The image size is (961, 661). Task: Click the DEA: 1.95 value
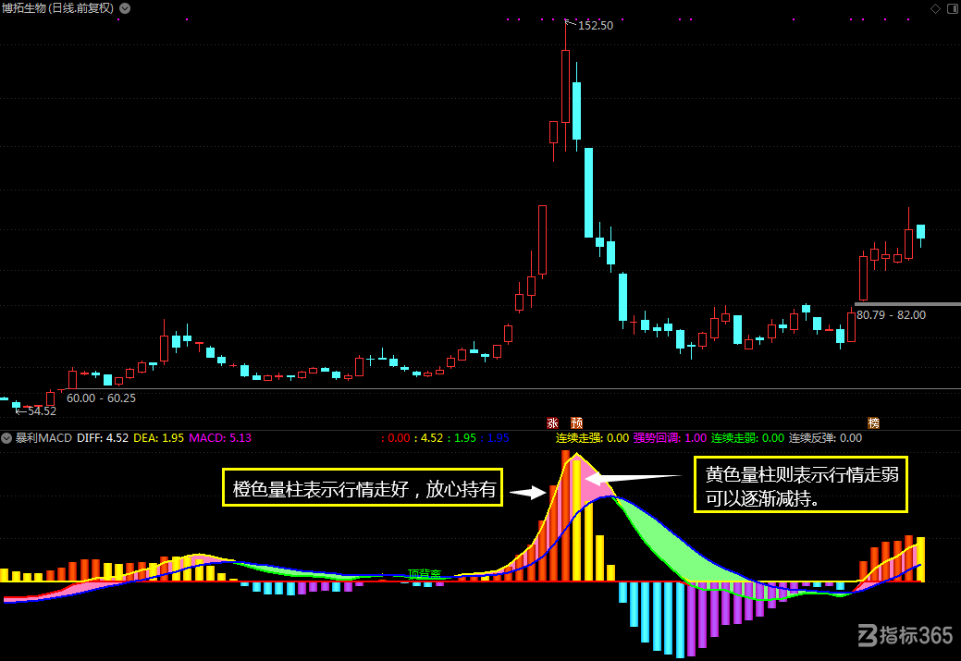(159, 438)
